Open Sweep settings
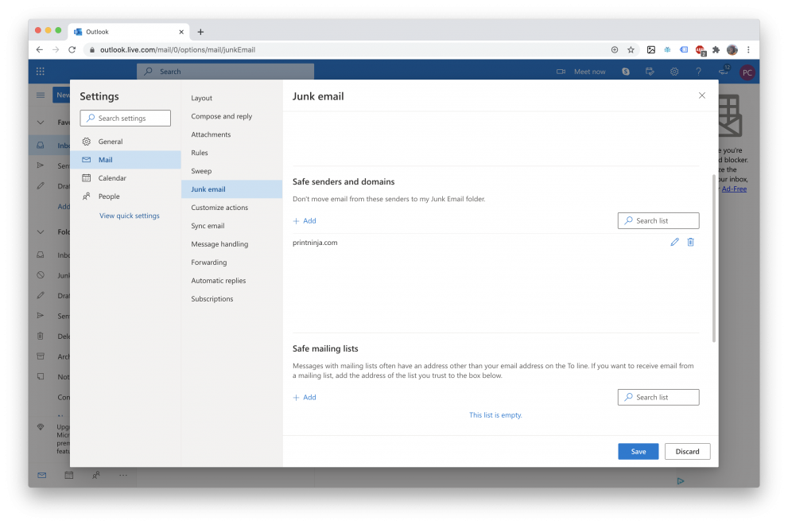This screenshot has height=525, width=788. (x=231, y=171)
